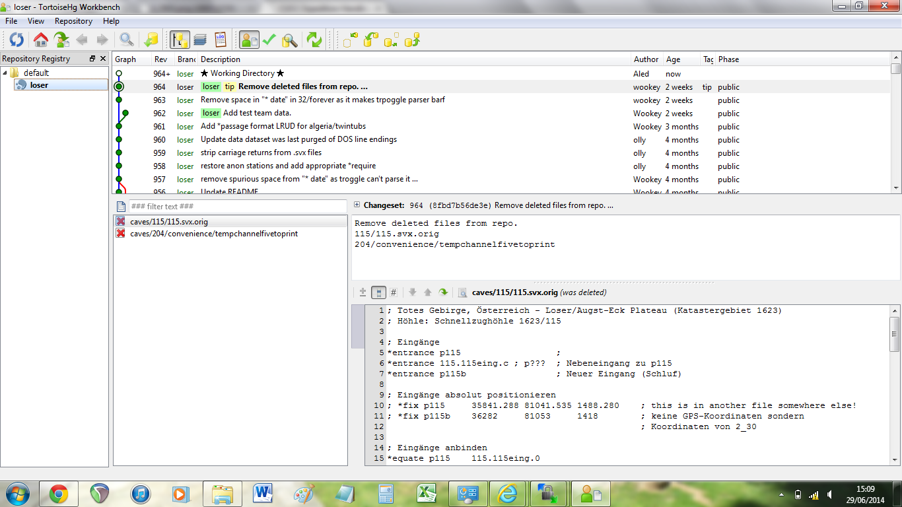Go to the working directory (red house icon)
The height and width of the screenshot is (507, 902).
(x=41, y=40)
